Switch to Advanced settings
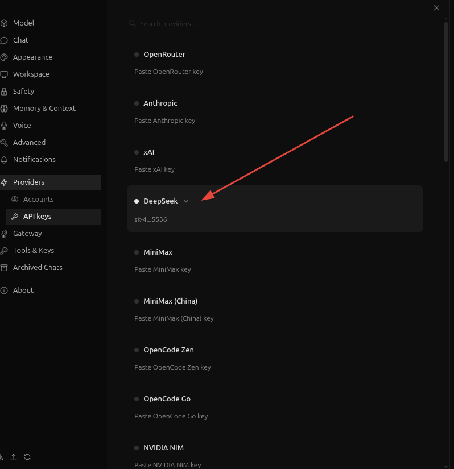This screenshot has height=469, width=454. tap(29, 142)
